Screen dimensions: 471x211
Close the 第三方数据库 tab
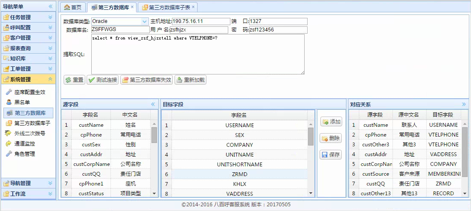coord(132,7)
